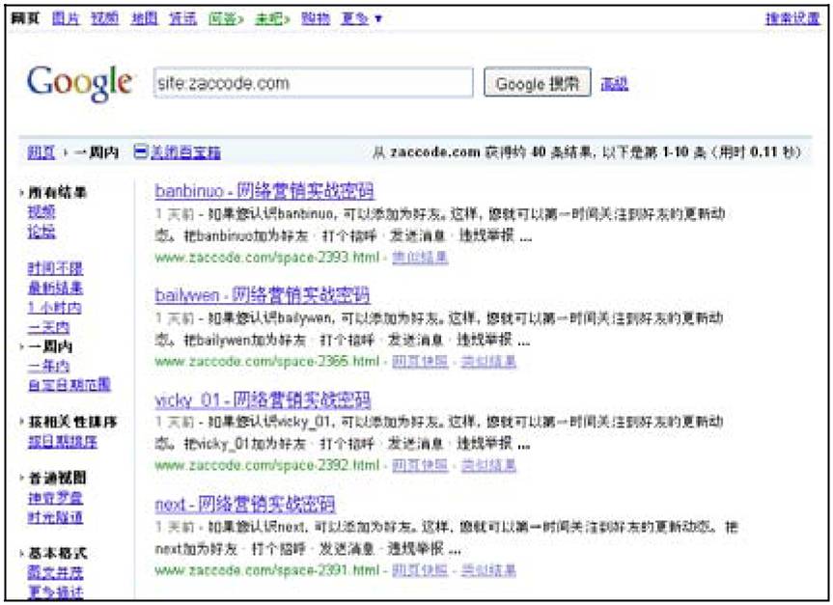The image size is (833, 605).
Task: Switch to the 神奇罗盘 view
Action: pos(55,498)
